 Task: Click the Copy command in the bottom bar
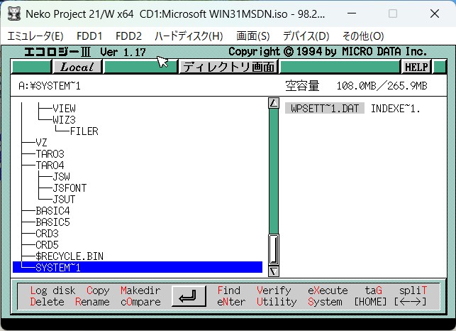point(98,291)
